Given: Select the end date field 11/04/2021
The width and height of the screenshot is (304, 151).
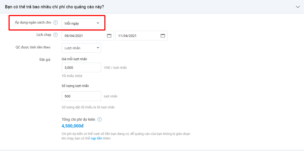Looking at the screenshot, I should (141, 36).
